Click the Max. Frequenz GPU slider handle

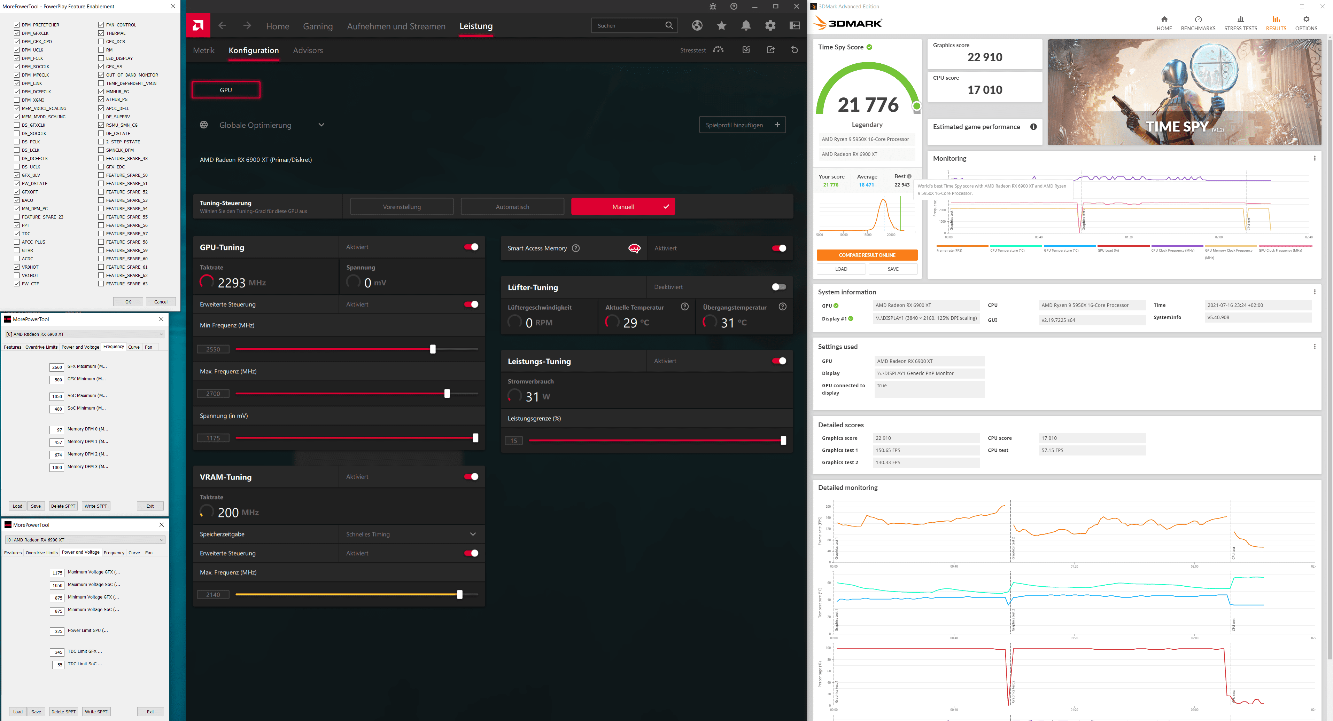[x=447, y=393]
